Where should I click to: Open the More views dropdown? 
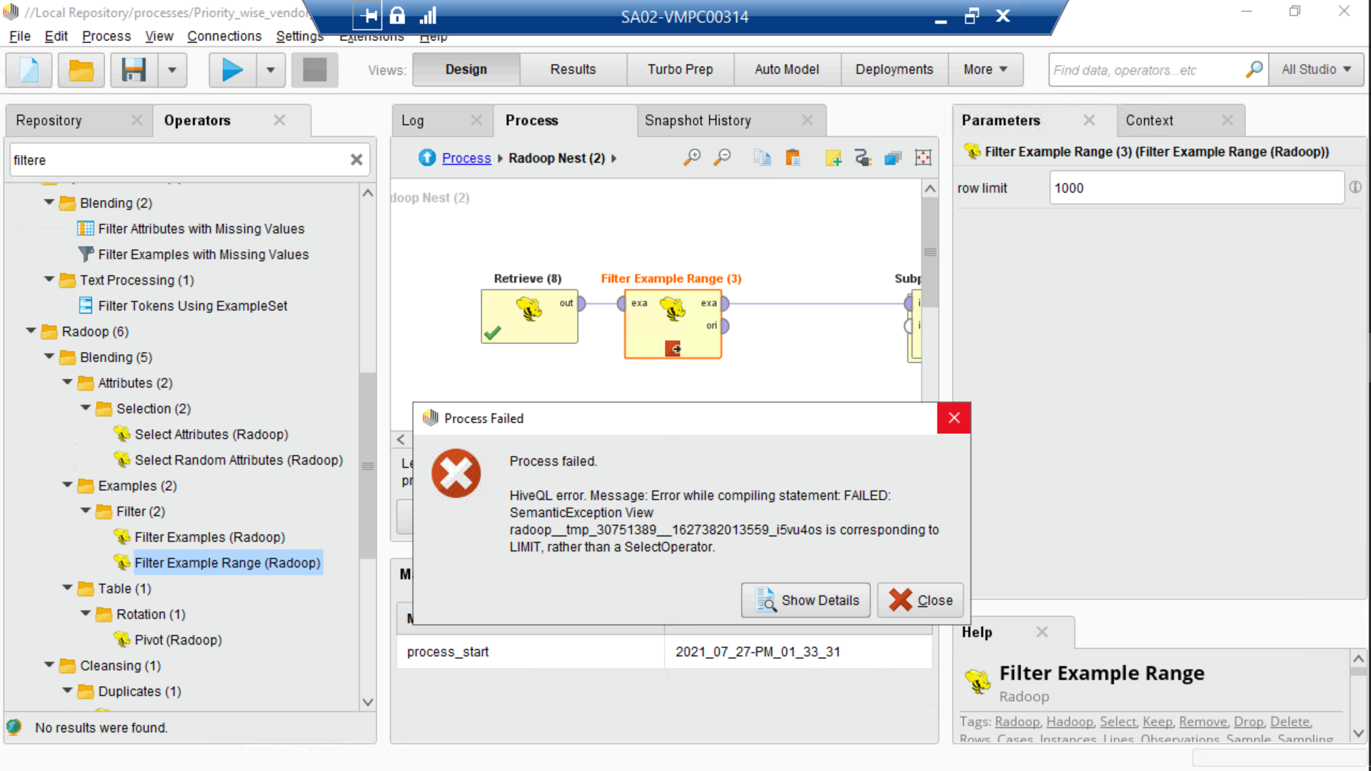pos(985,69)
